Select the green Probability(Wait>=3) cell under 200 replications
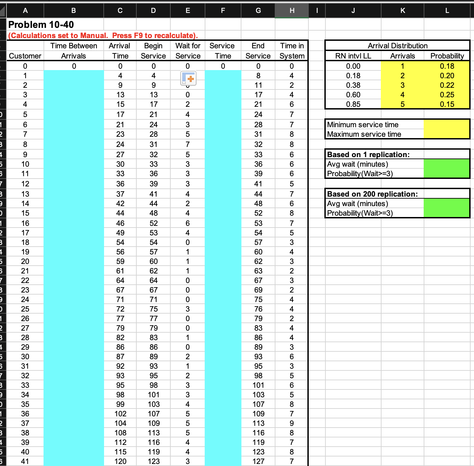Screen dimensions: 474x466 pyautogui.click(x=446, y=213)
